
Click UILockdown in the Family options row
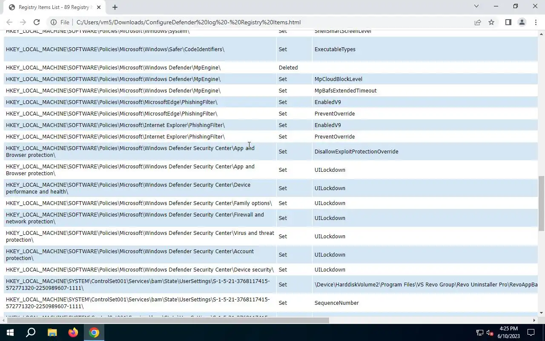[330, 203]
